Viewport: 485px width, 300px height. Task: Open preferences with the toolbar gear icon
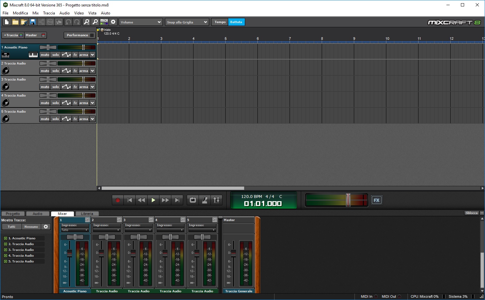(x=113, y=22)
